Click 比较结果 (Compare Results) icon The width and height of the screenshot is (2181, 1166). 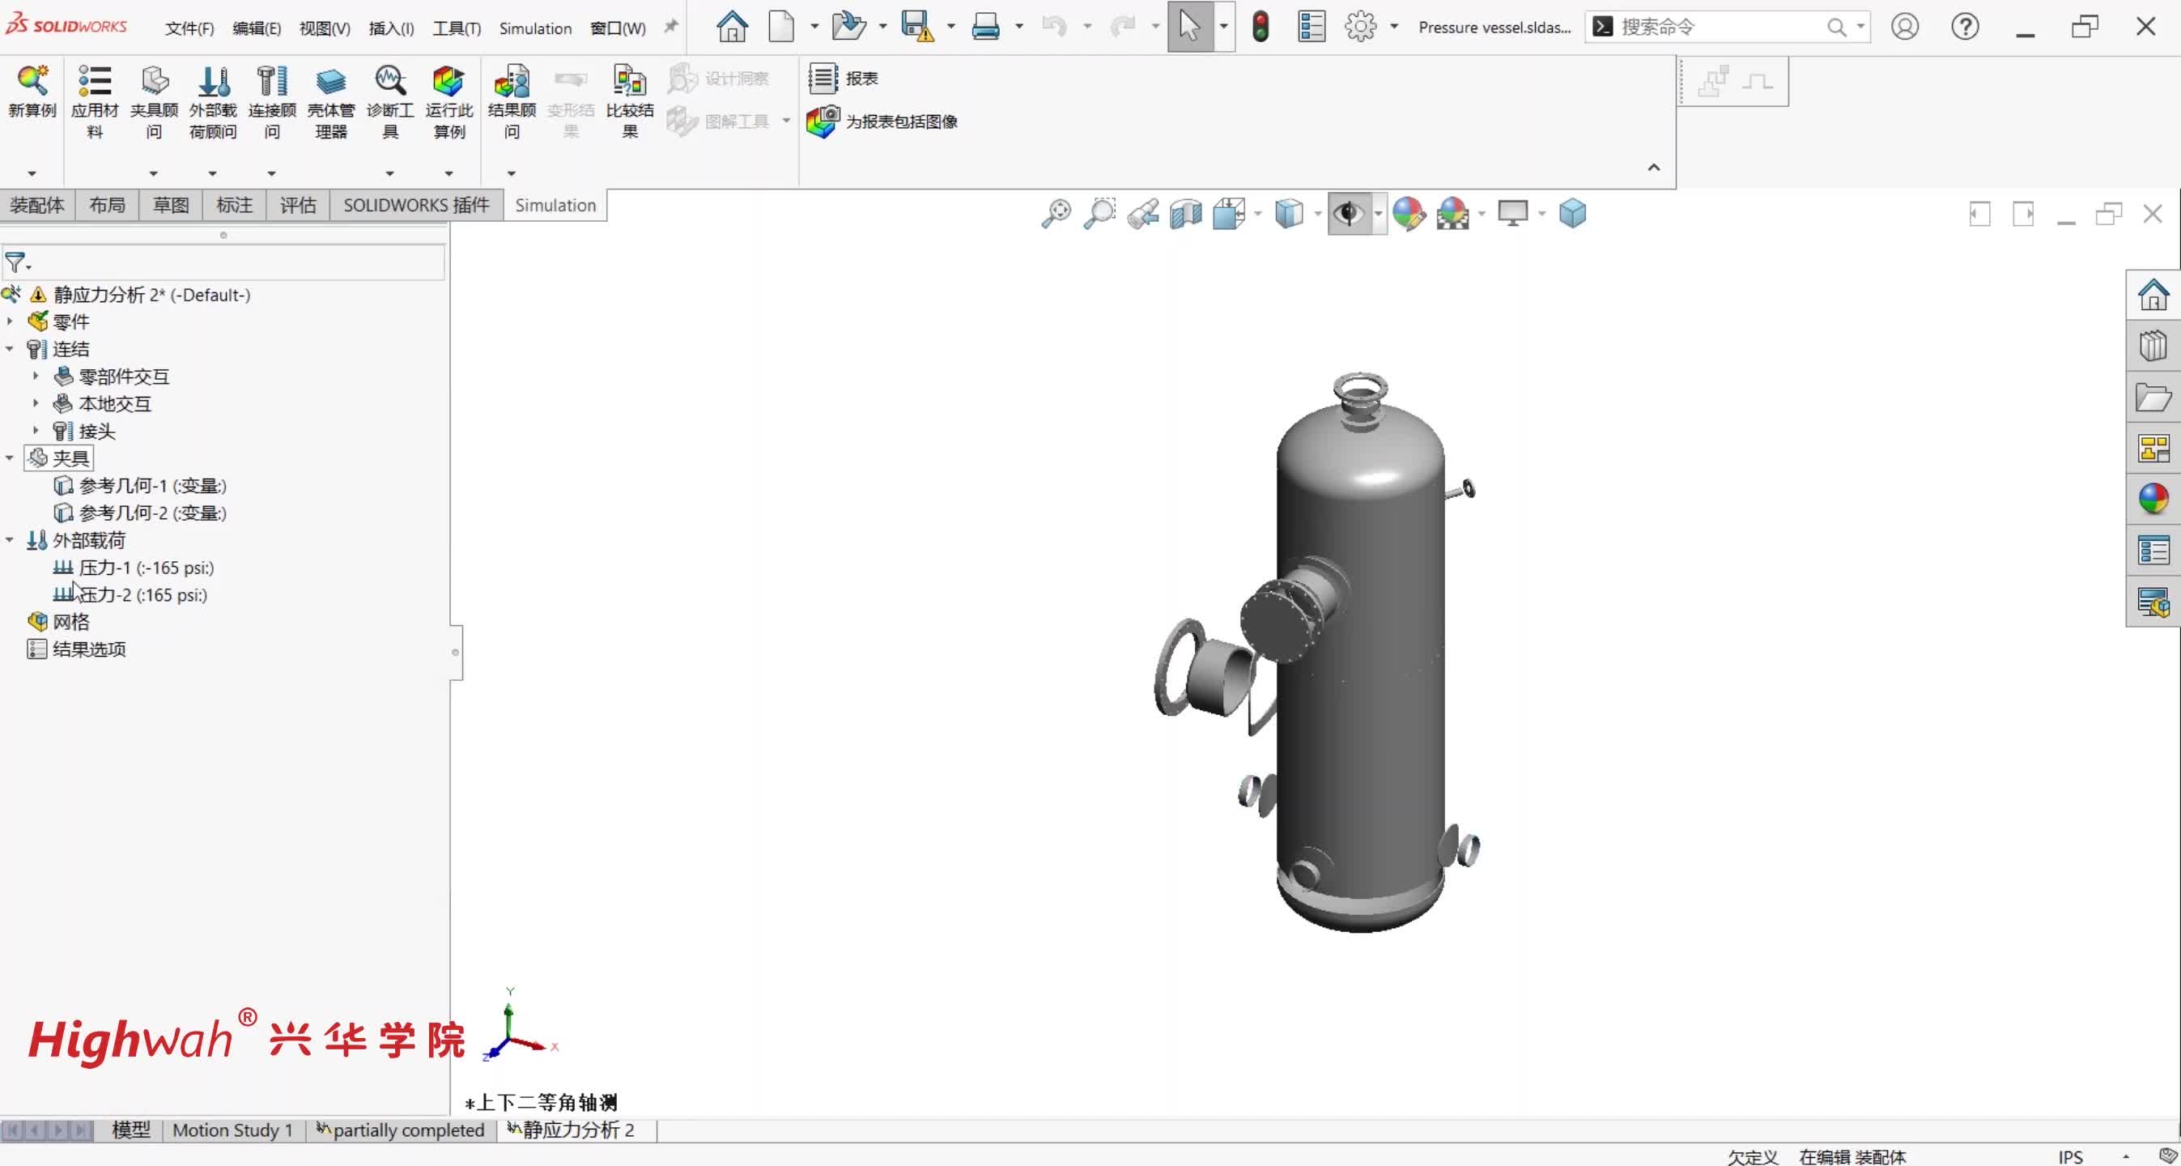[629, 82]
